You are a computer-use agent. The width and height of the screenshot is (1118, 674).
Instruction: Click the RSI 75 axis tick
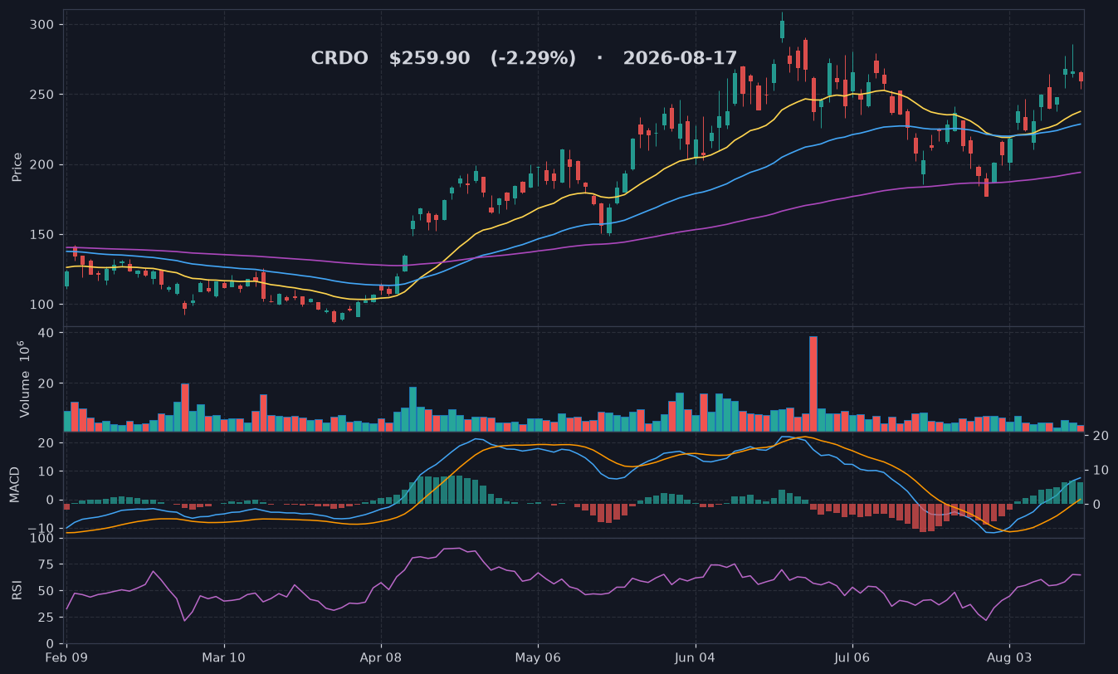(46, 564)
